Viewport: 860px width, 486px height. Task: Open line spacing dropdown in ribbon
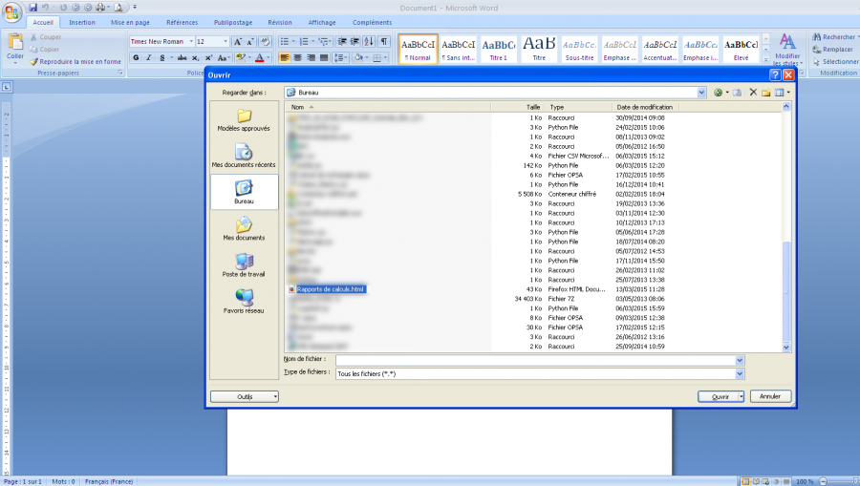pyautogui.click(x=340, y=57)
